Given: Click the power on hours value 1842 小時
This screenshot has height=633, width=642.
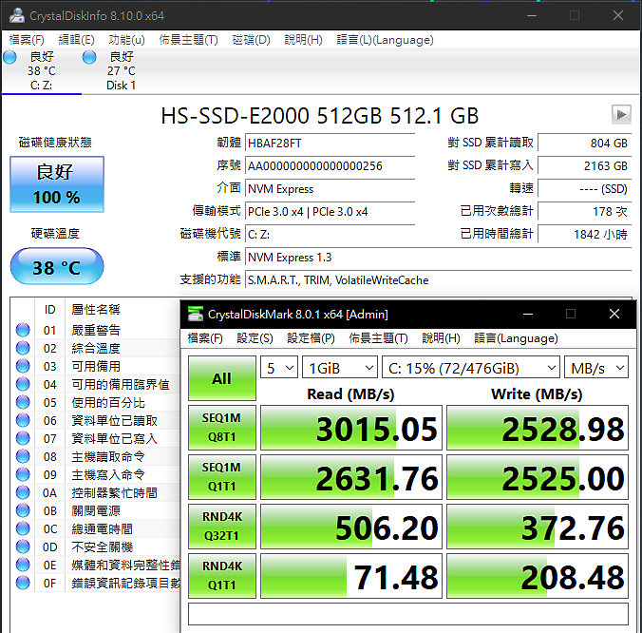Looking at the screenshot, I should 584,235.
